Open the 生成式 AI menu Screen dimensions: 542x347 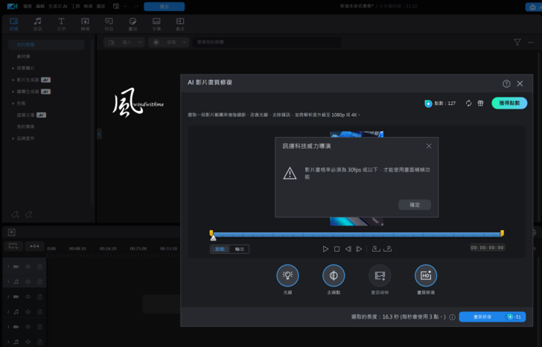[x=57, y=6]
